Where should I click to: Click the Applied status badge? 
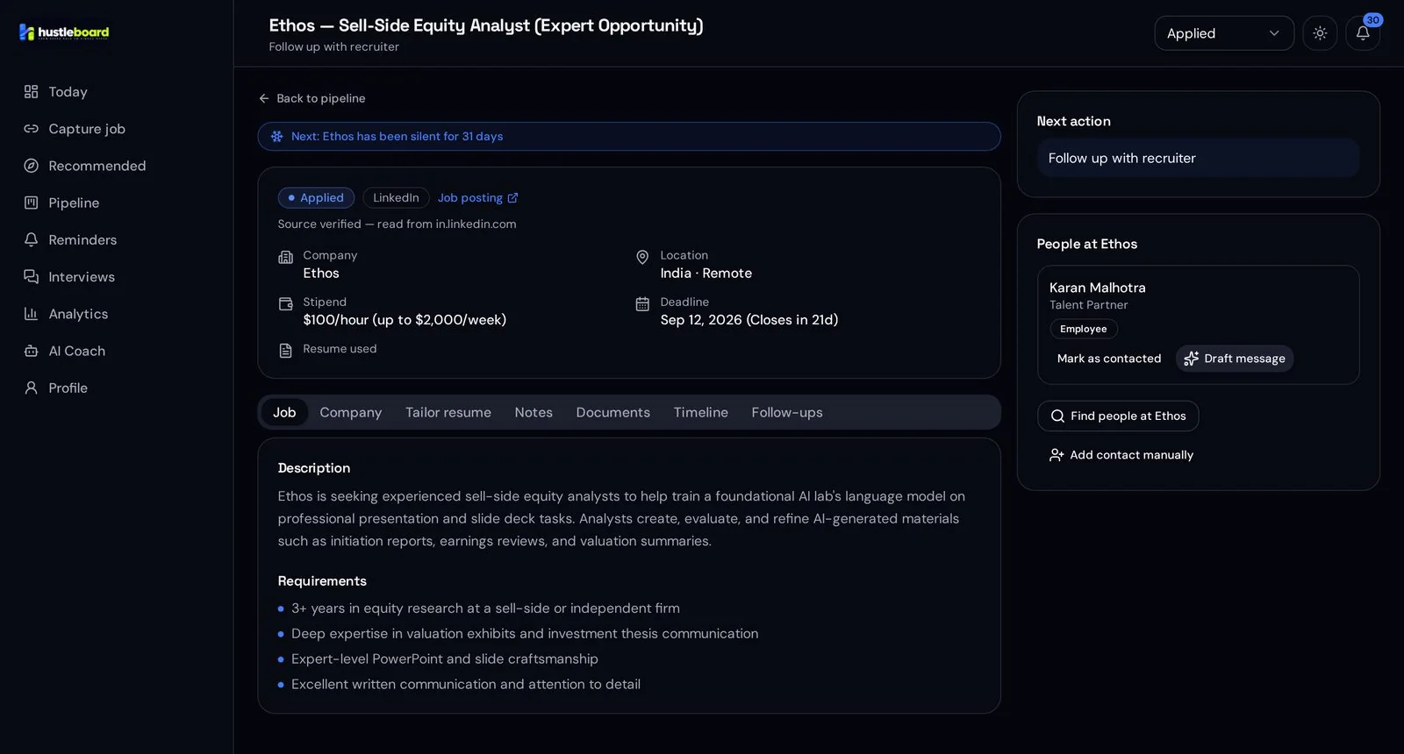click(x=316, y=198)
